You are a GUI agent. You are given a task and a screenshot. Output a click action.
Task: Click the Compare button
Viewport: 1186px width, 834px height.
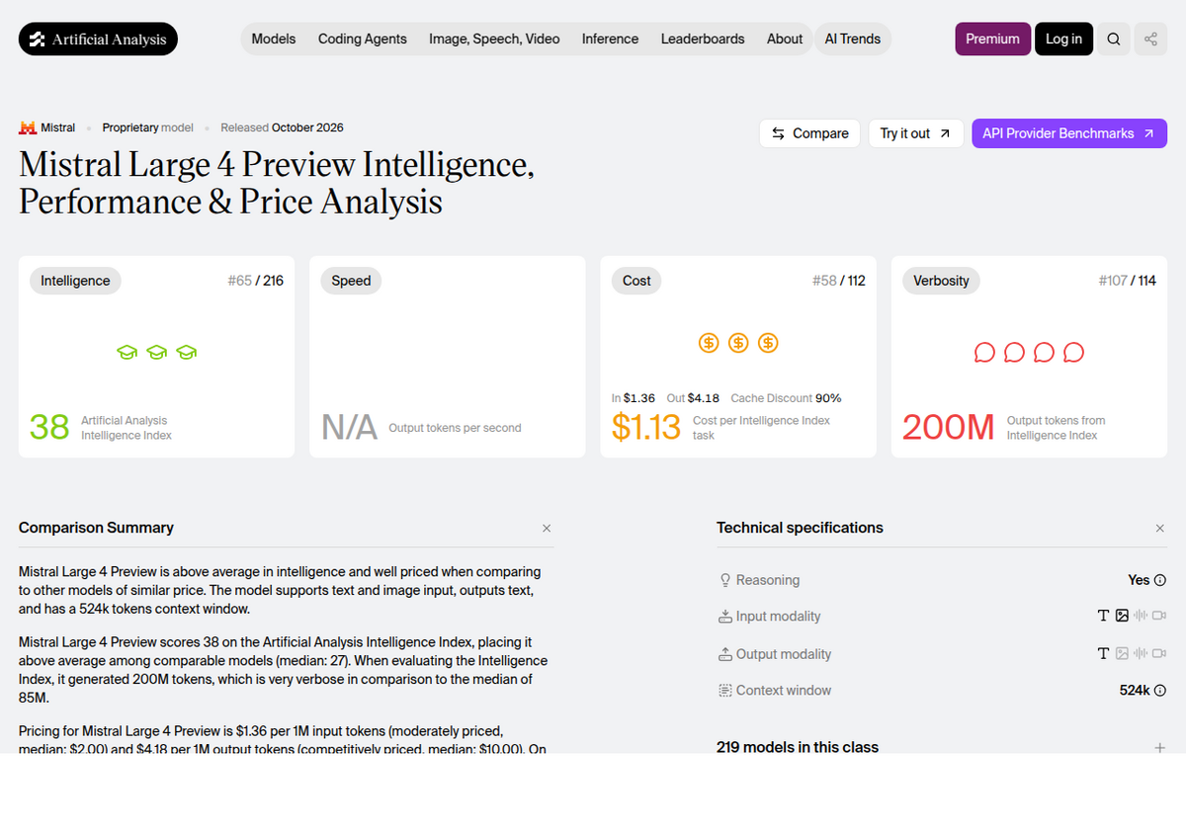click(809, 133)
